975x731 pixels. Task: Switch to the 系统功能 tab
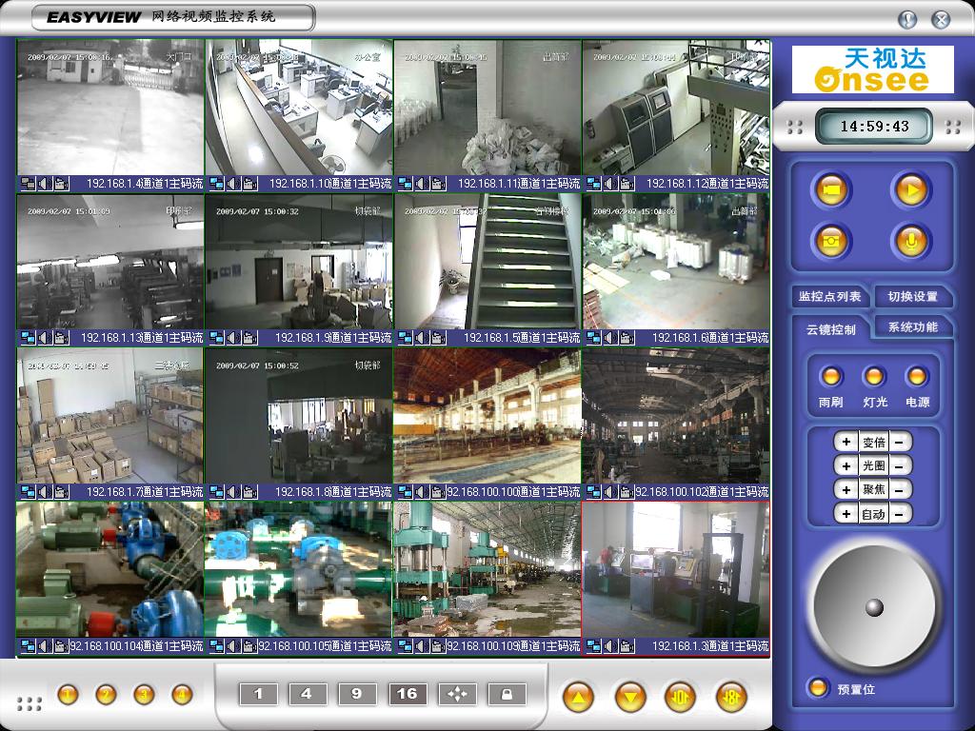pos(912,326)
